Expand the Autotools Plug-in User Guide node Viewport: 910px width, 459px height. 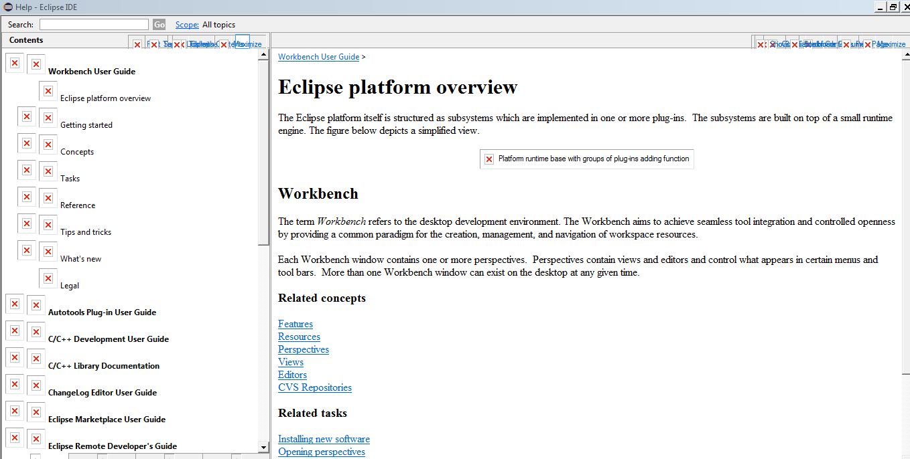pos(15,304)
